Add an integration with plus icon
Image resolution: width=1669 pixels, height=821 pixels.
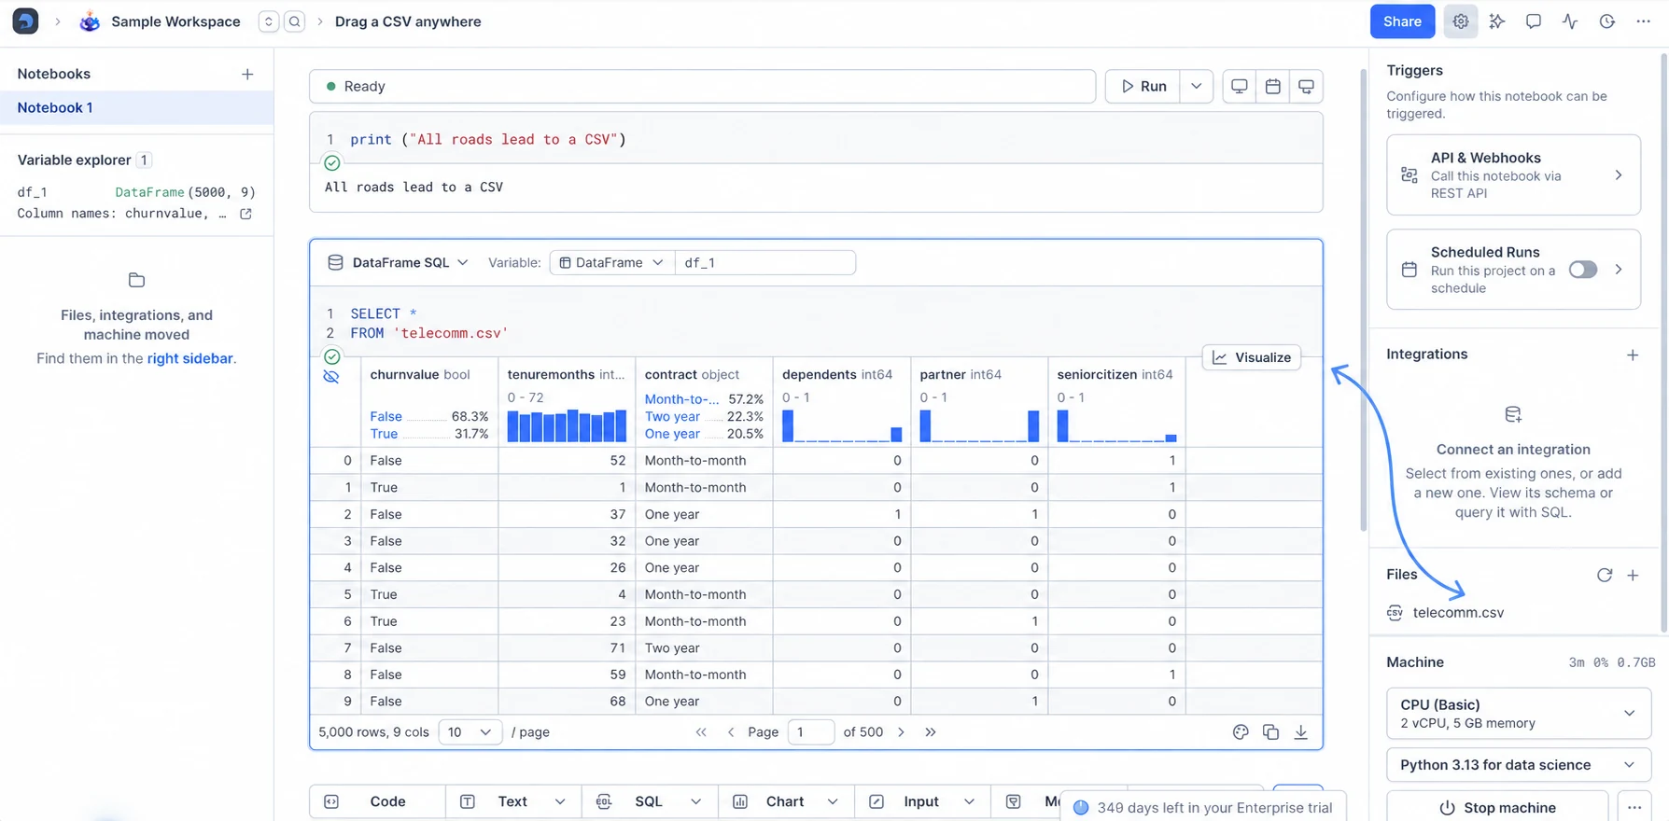coord(1633,355)
